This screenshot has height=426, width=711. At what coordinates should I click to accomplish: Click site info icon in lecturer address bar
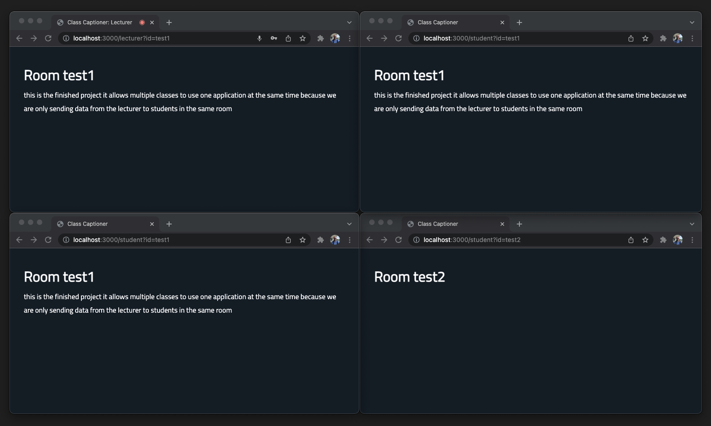pyautogui.click(x=66, y=38)
